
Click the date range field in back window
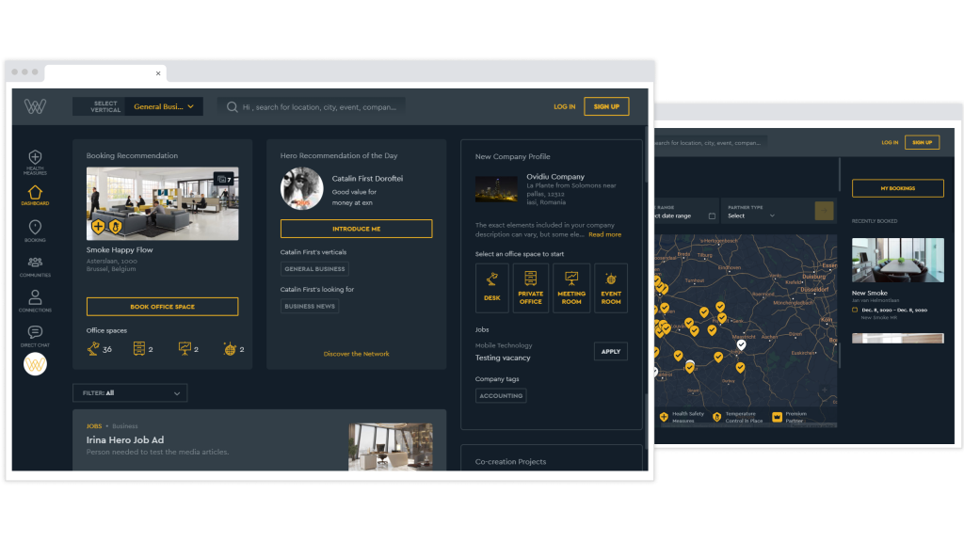pos(686,212)
